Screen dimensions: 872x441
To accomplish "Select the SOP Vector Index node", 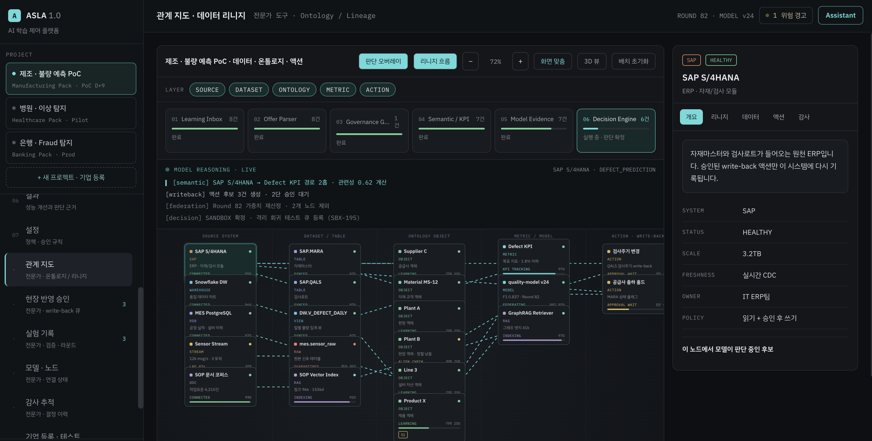I will point(325,387).
